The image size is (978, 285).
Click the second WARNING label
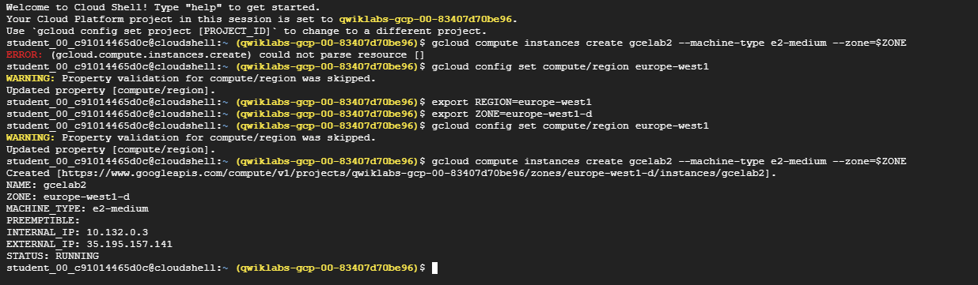click(x=31, y=137)
